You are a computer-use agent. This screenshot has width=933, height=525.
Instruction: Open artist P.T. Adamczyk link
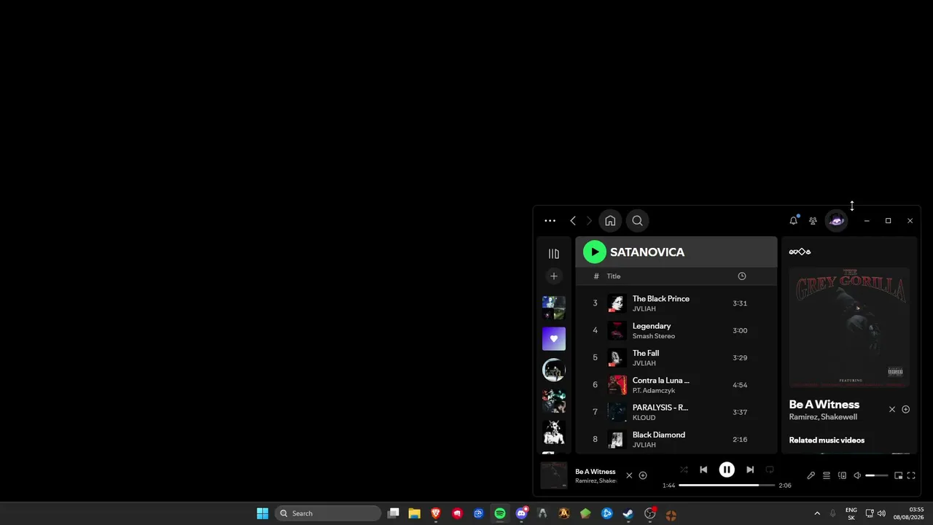point(654,391)
